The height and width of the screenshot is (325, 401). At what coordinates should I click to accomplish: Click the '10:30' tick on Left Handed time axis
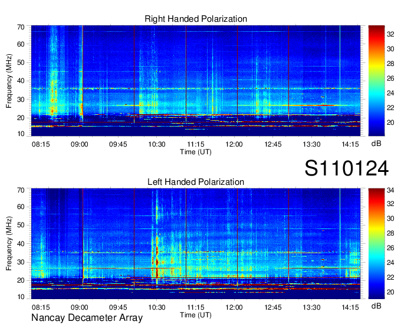point(157,307)
